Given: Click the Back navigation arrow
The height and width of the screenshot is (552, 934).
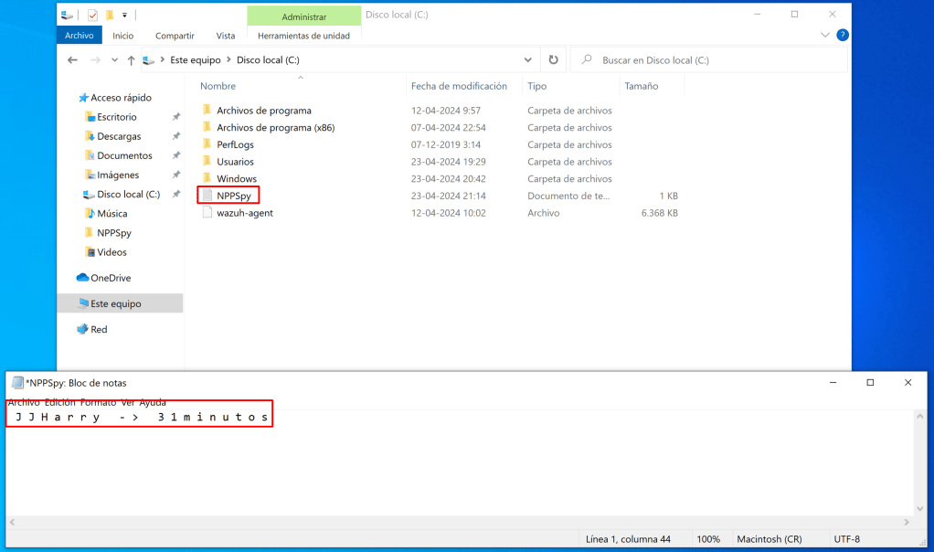Looking at the screenshot, I should [x=73, y=60].
